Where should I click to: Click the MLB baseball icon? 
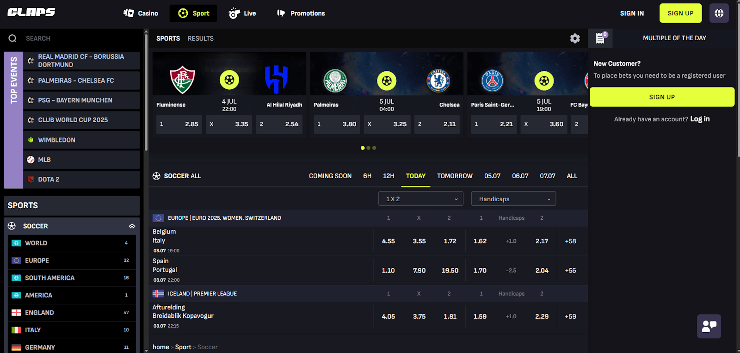tap(31, 160)
